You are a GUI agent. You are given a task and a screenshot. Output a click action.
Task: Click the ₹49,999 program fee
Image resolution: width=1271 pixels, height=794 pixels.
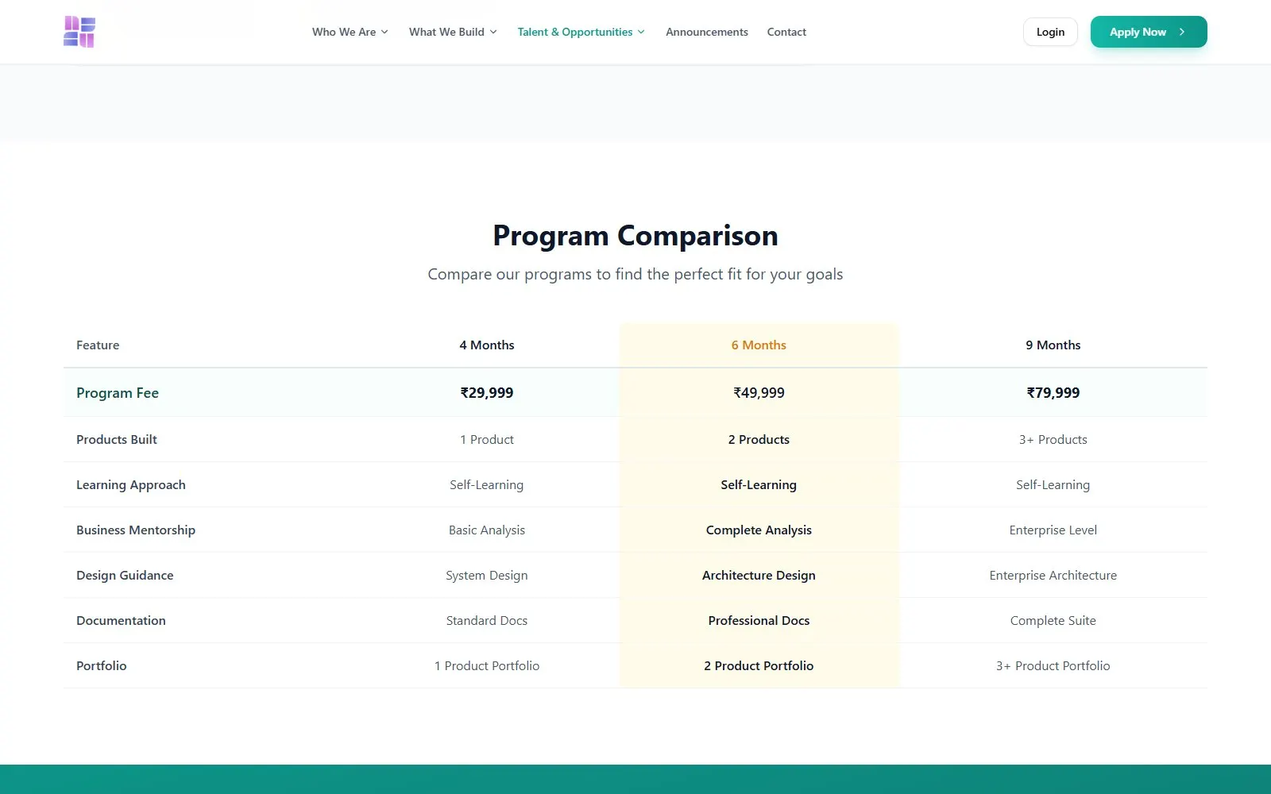(x=759, y=392)
